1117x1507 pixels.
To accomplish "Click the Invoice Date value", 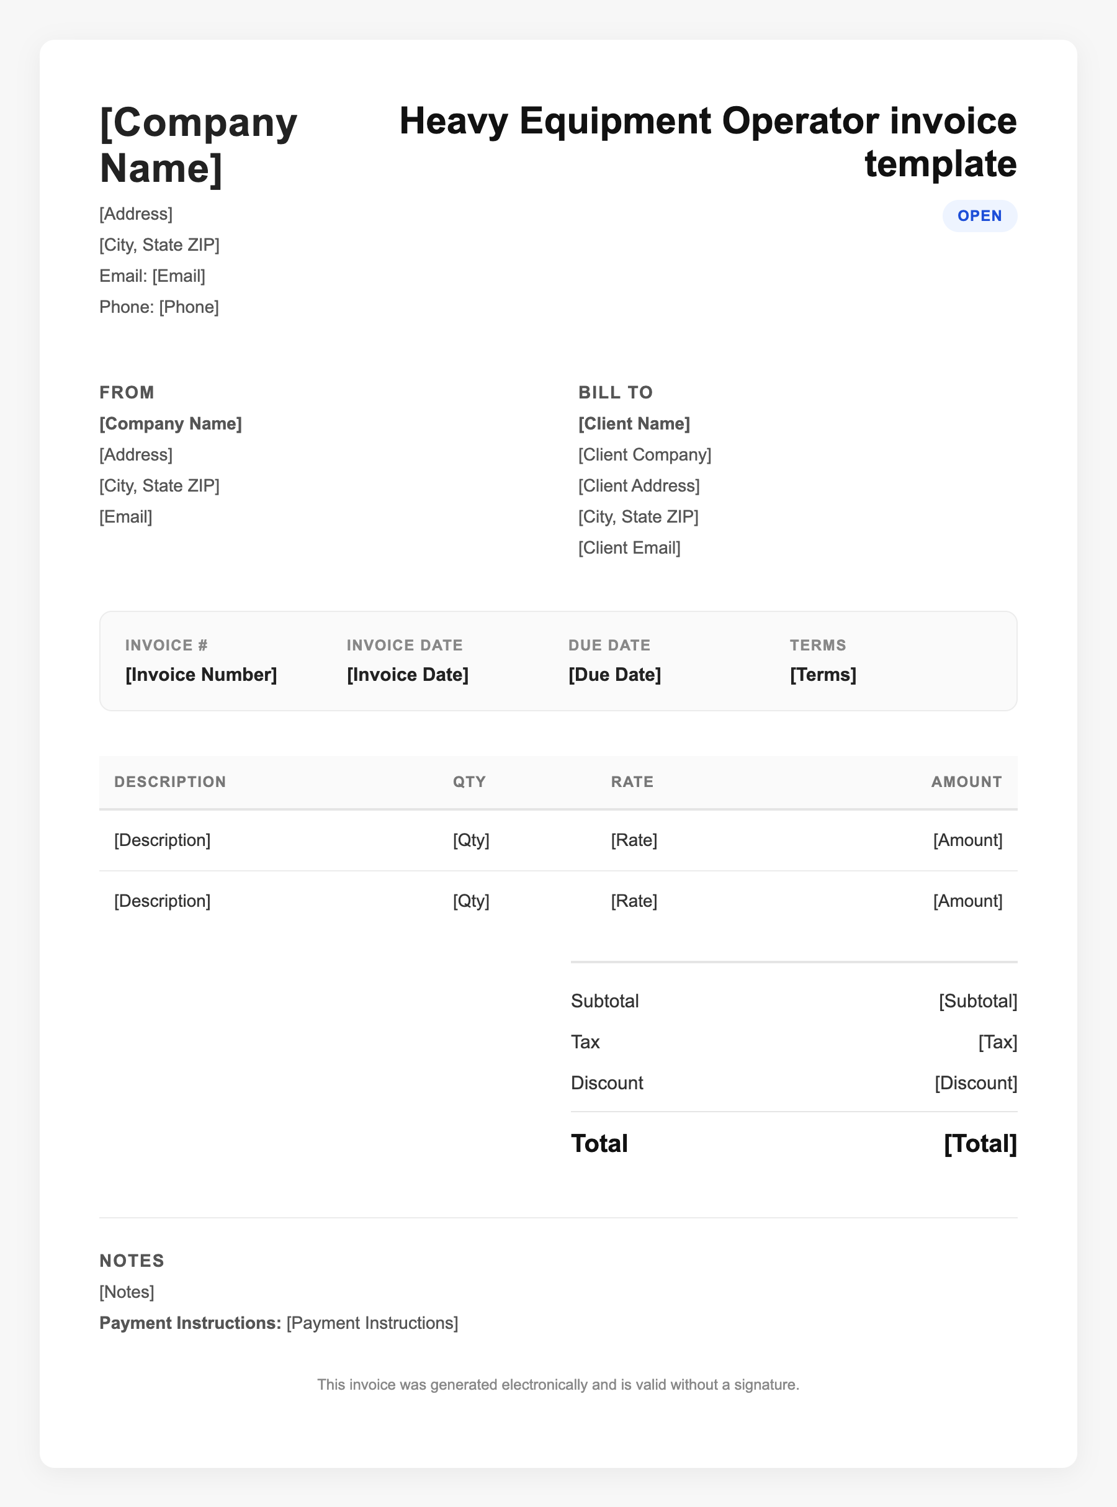I will click(407, 675).
